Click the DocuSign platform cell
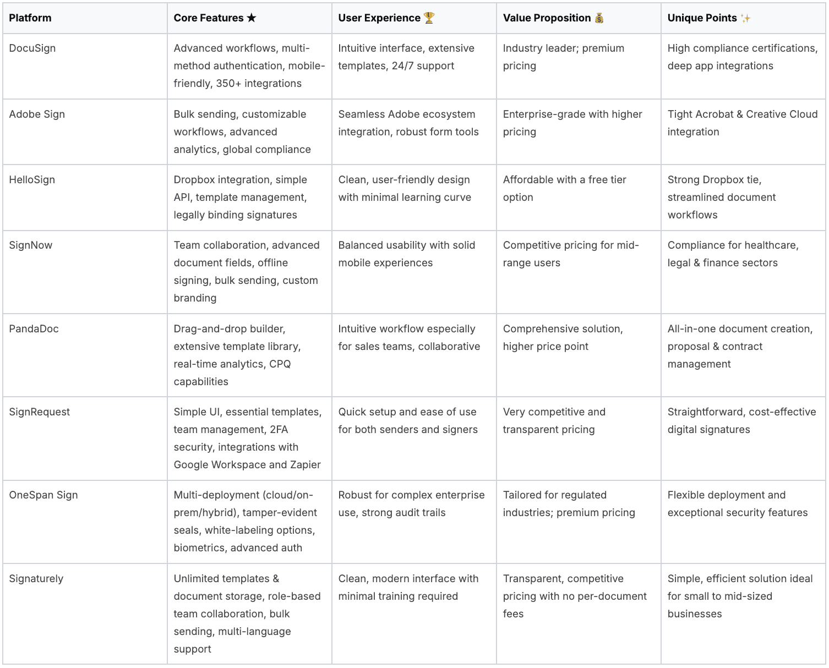Viewport: 829px width, 668px height. coord(32,48)
